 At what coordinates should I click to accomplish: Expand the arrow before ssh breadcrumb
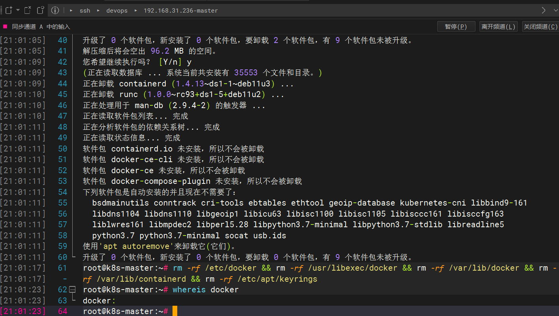click(71, 10)
